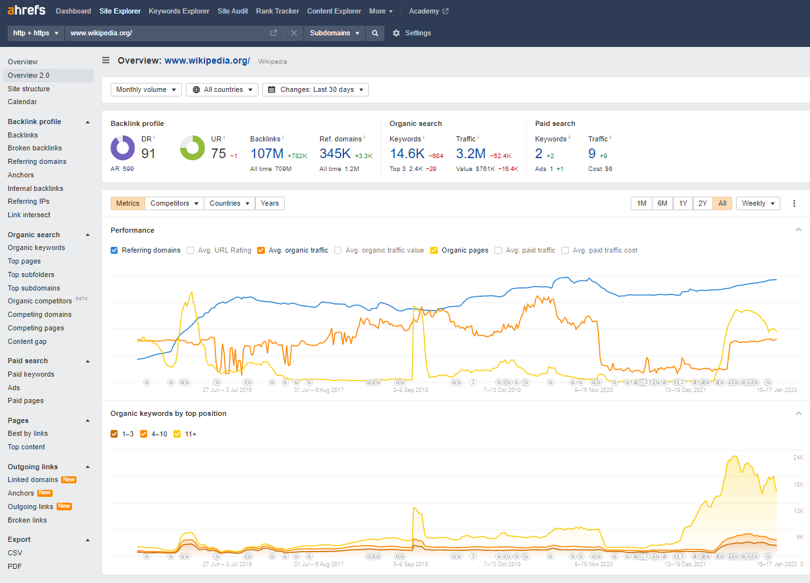Viewport: 810px width, 583px height.
Task: Collapse the Performance chart section
Action: point(798,230)
